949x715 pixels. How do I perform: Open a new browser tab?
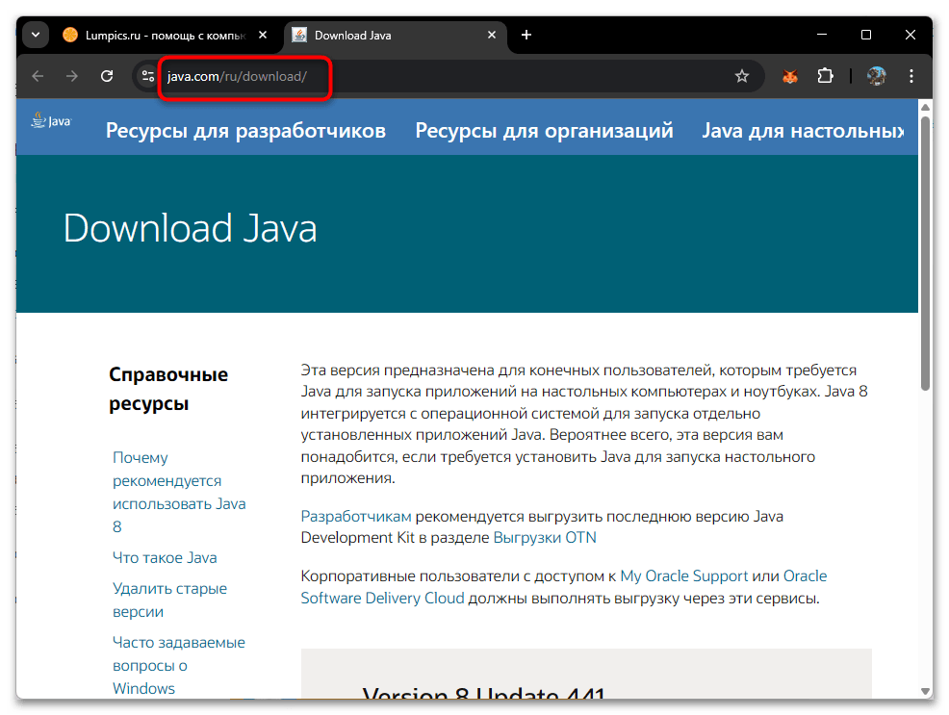[526, 35]
